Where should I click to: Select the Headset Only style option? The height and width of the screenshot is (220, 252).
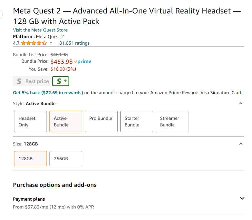pyautogui.click(x=30, y=121)
